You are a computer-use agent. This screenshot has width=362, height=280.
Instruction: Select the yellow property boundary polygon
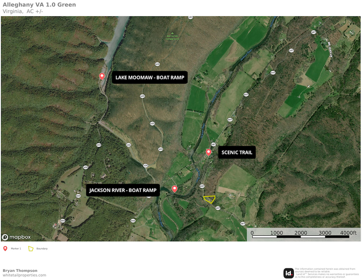click(210, 200)
